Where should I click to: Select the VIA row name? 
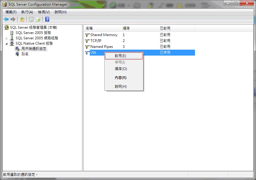coord(93,53)
